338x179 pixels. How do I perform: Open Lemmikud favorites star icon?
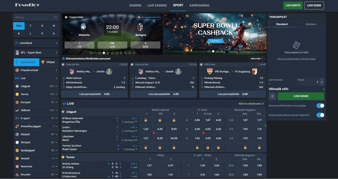tap(17, 43)
